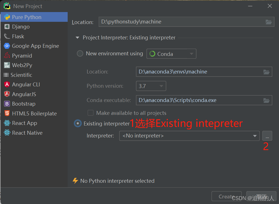Select React App project type

tap(34, 123)
